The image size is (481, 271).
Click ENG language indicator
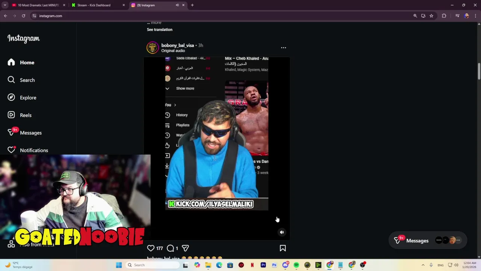click(x=440, y=265)
